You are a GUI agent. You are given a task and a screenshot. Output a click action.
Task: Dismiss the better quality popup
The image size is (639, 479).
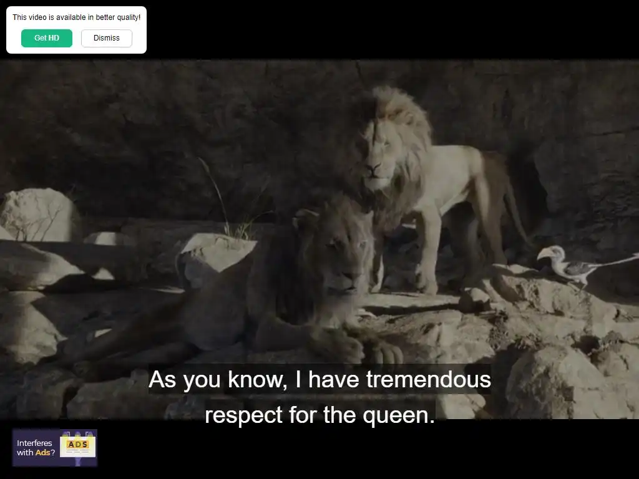click(106, 38)
